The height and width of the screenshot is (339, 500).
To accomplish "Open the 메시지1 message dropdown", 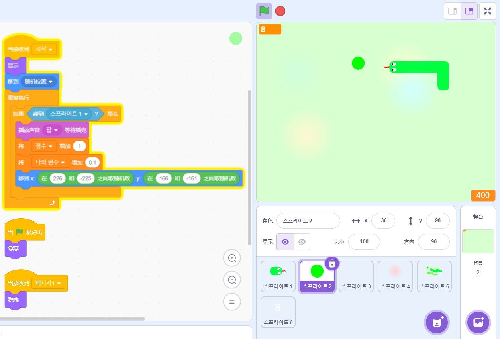I will (59, 283).
